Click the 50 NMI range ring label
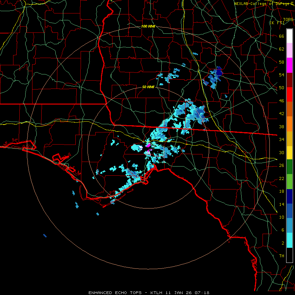The height and width of the screenshot is (295, 295). (148, 87)
